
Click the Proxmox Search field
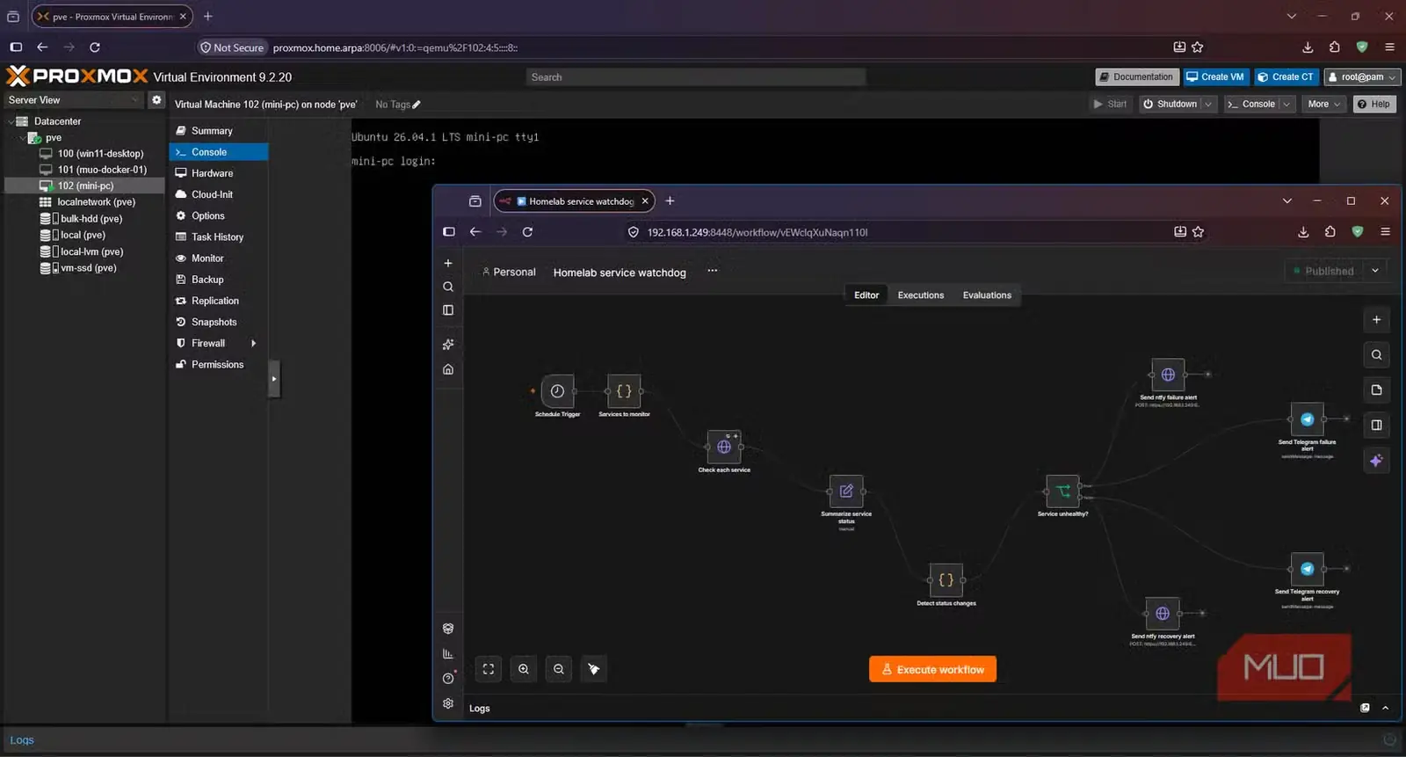click(x=696, y=77)
